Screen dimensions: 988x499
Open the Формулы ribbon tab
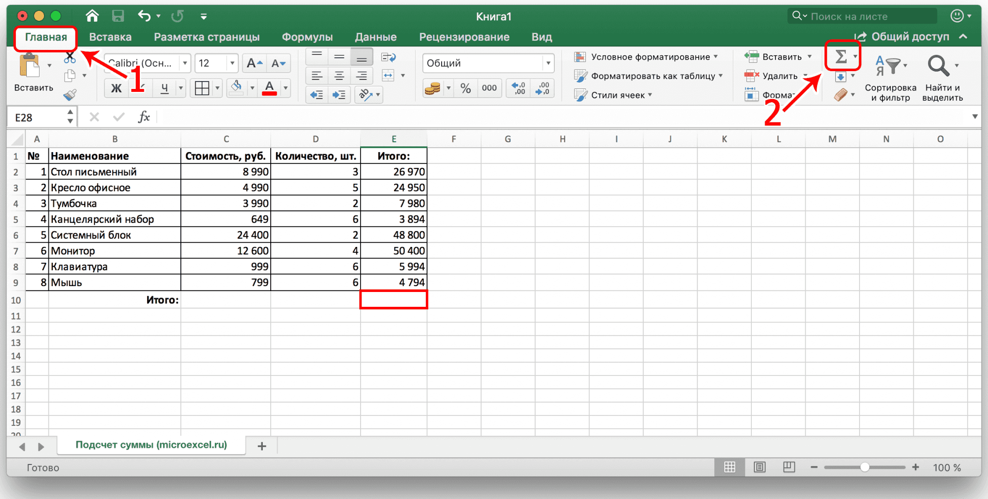click(x=307, y=37)
